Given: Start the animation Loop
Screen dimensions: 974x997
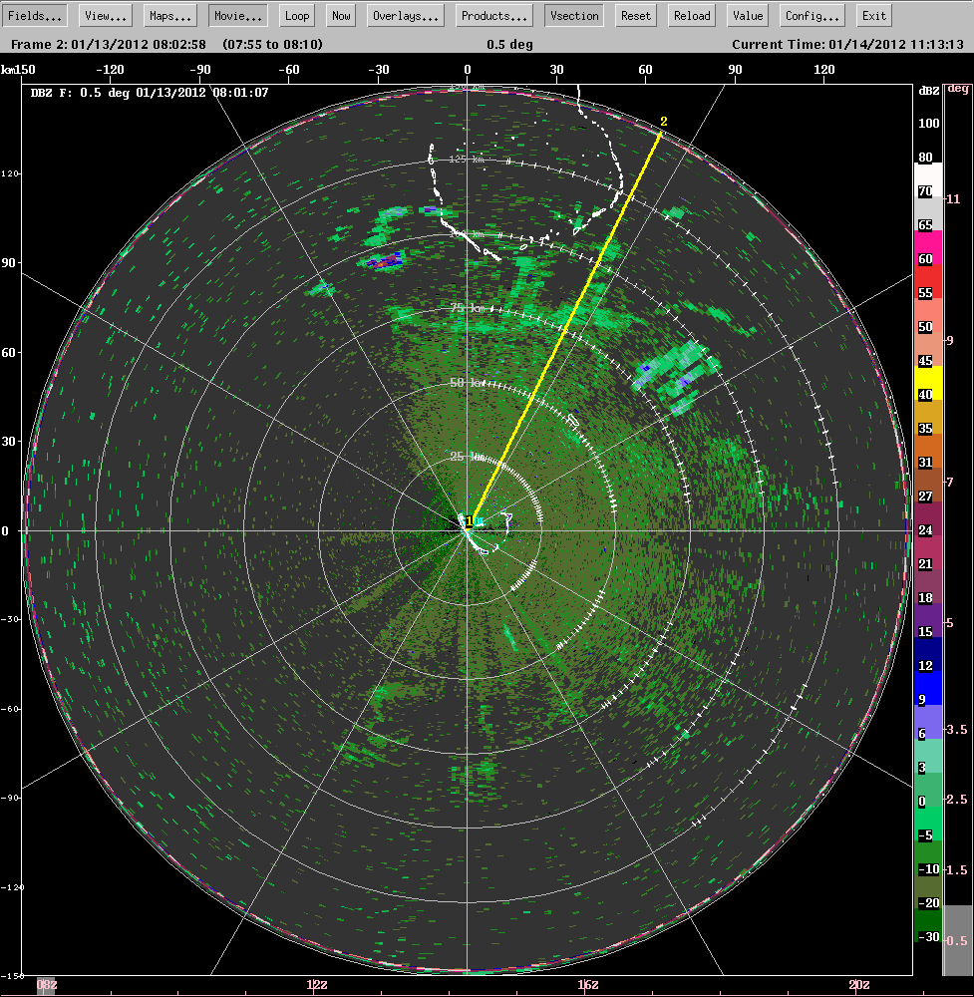Looking at the screenshot, I should point(296,15).
